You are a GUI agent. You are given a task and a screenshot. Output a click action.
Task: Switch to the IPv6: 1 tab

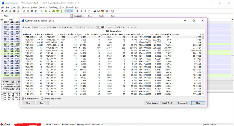tap(65, 27)
